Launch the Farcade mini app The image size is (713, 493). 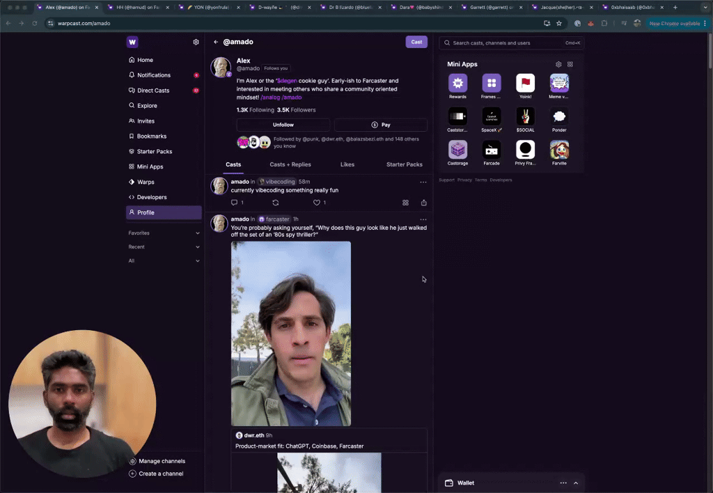click(491, 150)
